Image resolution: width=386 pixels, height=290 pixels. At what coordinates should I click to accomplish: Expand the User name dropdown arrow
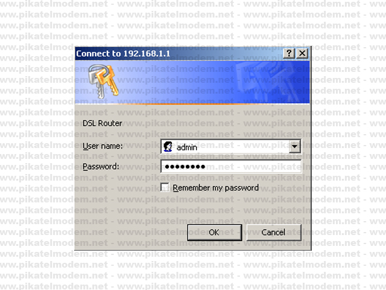click(294, 146)
